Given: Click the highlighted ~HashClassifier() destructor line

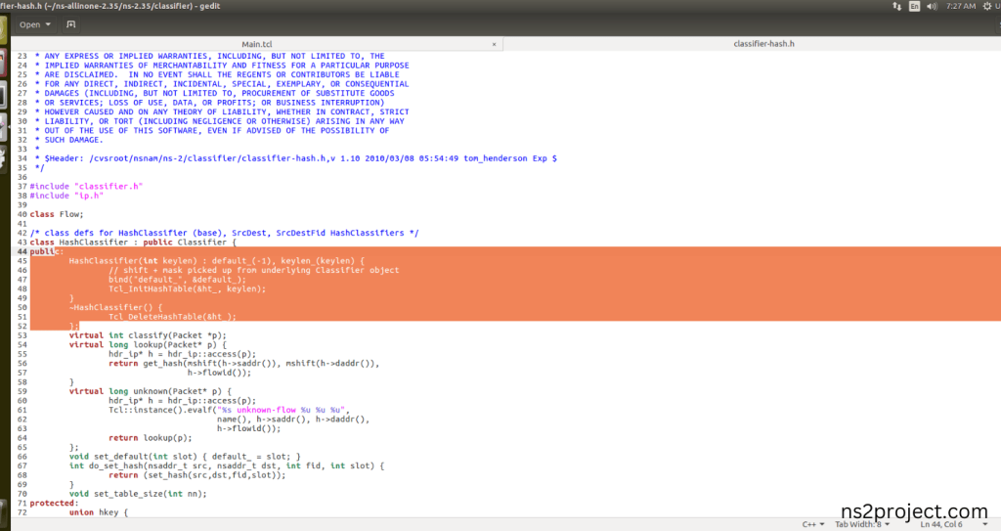Looking at the screenshot, I should pos(115,307).
